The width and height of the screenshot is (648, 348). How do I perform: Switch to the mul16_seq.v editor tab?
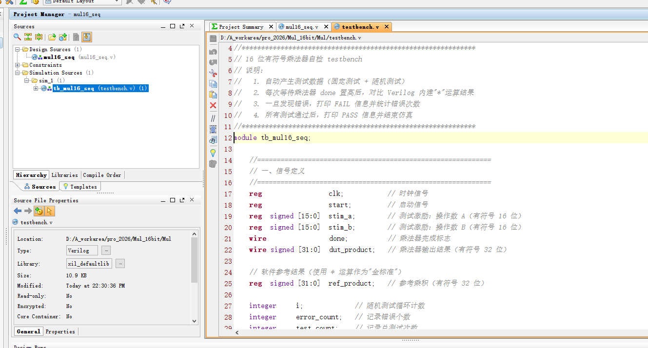pos(302,27)
